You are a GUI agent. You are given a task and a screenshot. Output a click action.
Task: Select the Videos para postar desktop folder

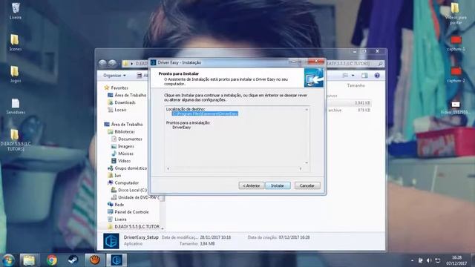point(456,13)
